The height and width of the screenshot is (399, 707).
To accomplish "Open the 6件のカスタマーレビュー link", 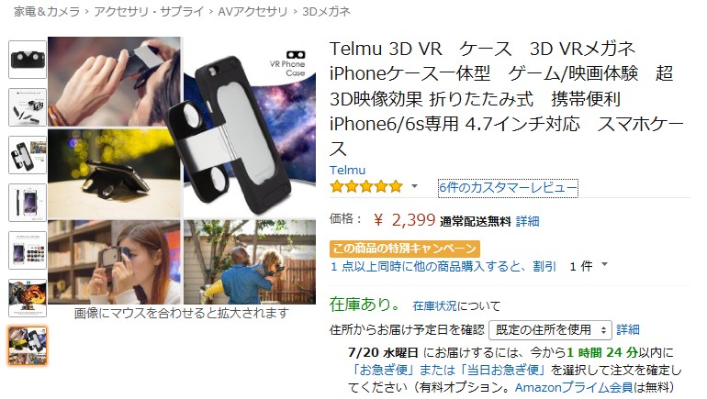I will pos(508,188).
